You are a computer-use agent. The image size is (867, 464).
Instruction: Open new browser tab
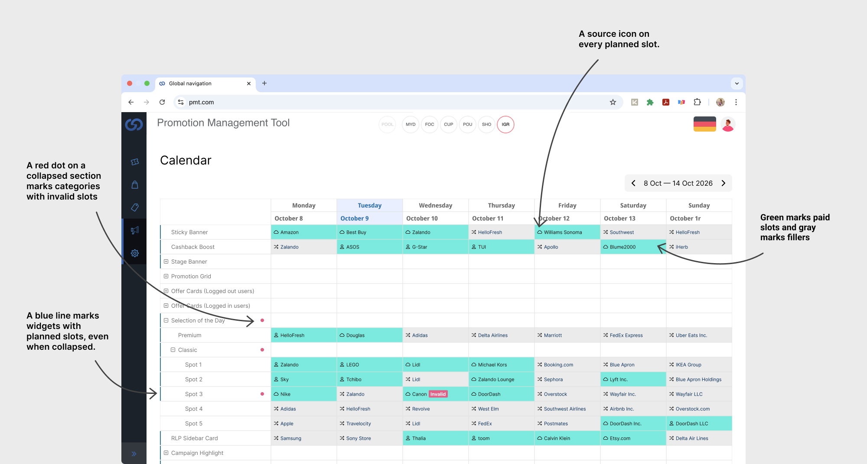(x=264, y=83)
